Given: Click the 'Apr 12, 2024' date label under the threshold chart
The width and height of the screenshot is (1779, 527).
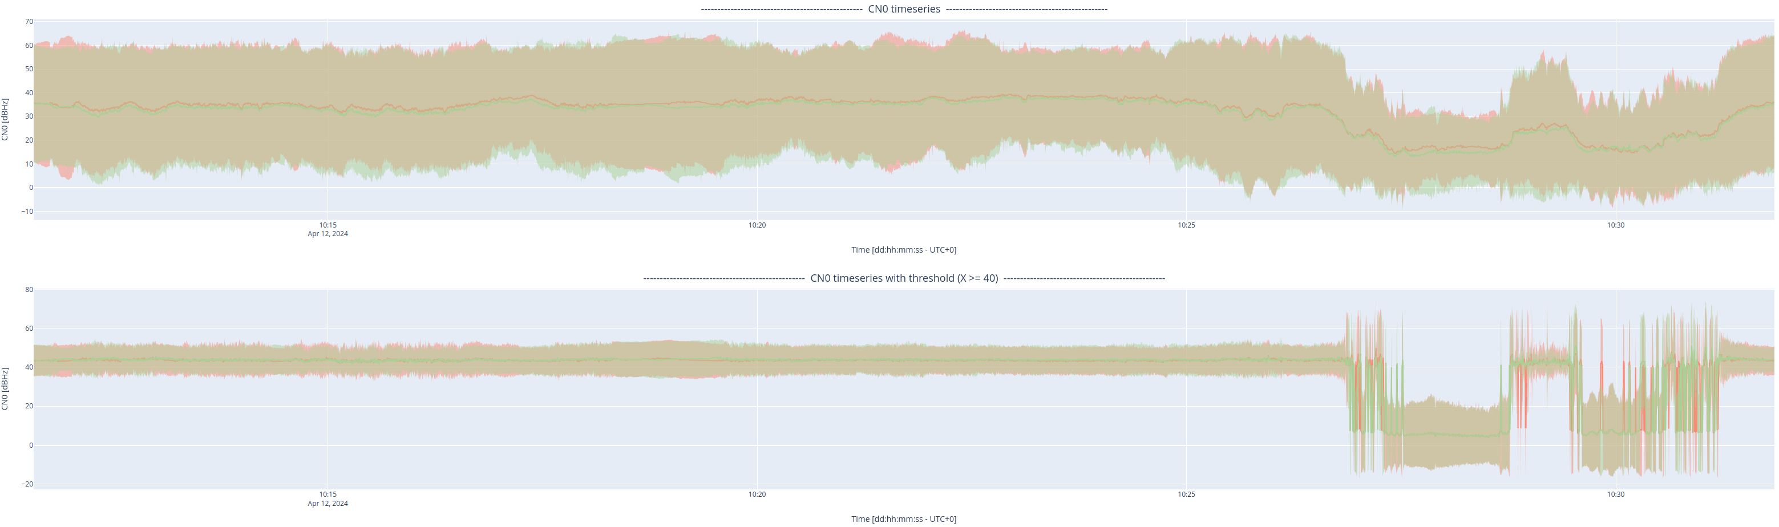Looking at the screenshot, I should click(328, 504).
